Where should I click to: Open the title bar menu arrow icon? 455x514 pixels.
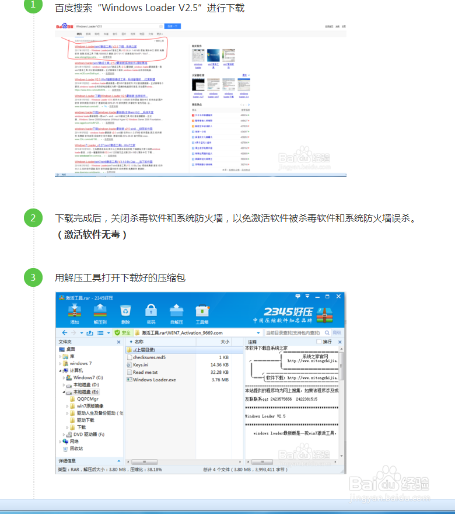(x=307, y=296)
